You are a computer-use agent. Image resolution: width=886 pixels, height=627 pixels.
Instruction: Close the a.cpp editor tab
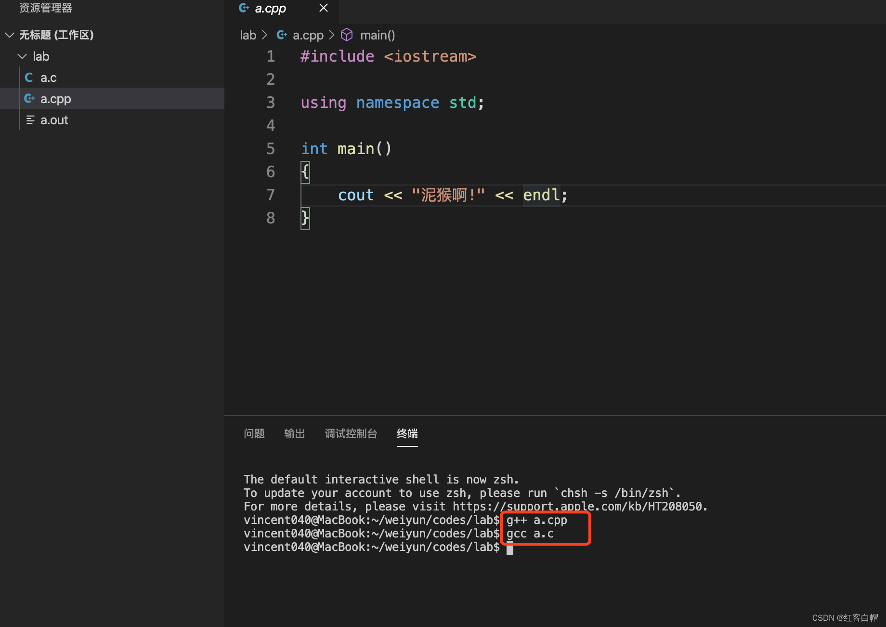tap(324, 8)
